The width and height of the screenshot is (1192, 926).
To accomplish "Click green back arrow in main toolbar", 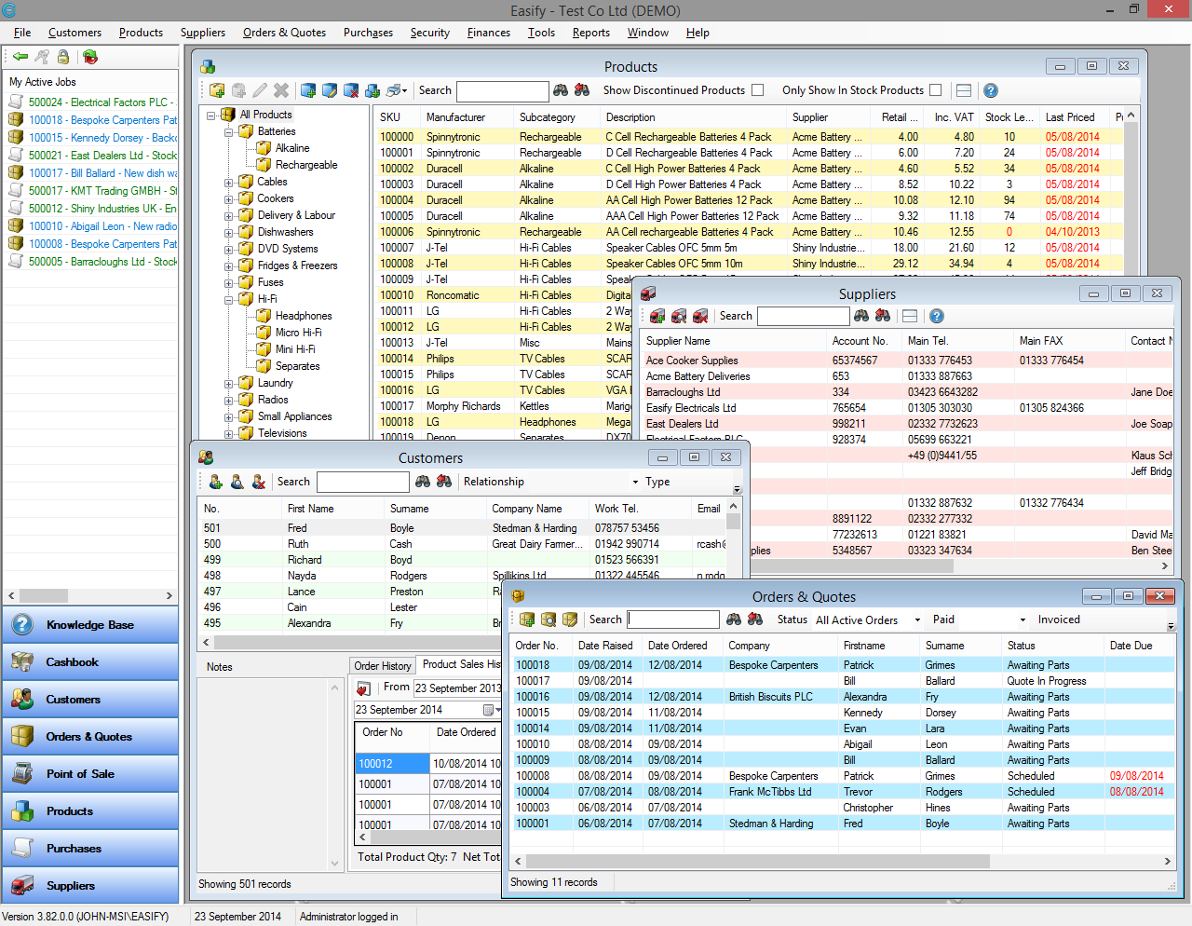I will [20, 57].
